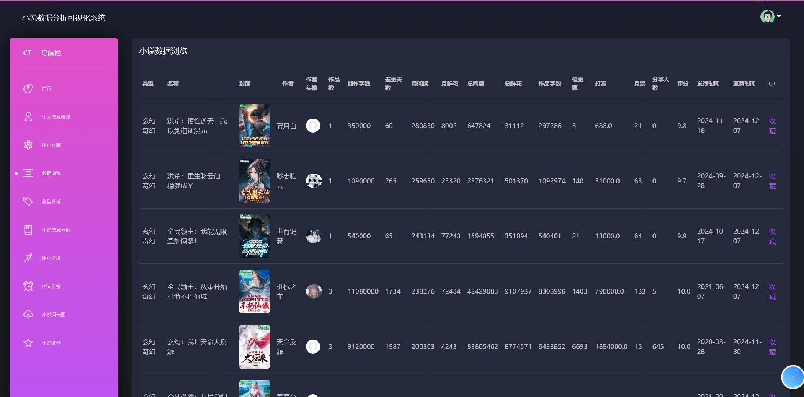Screen dimensions: 804x397
Task: Click the blue circular floating button
Action: (x=792, y=377)
